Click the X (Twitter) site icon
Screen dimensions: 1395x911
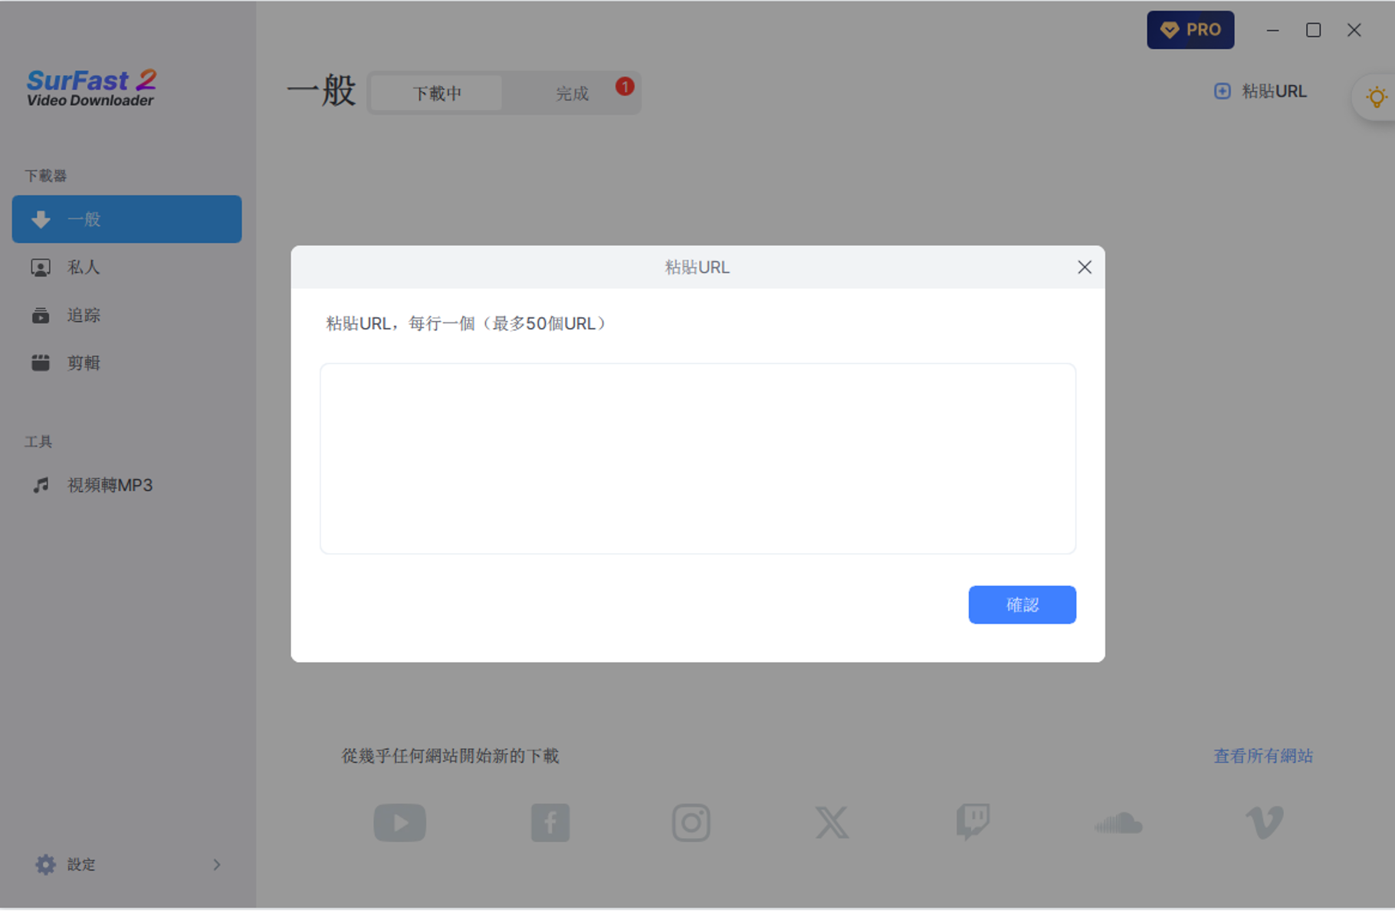(x=832, y=822)
